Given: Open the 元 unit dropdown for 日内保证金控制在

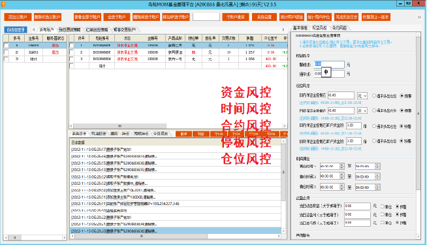Looking at the screenshot, I should [362, 95].
